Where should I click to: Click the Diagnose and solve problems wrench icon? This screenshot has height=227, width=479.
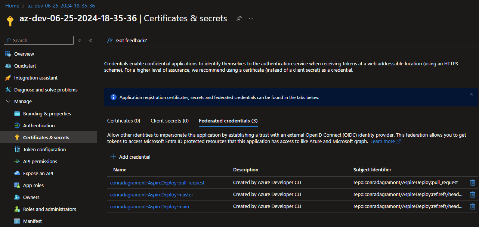(8, 90)
